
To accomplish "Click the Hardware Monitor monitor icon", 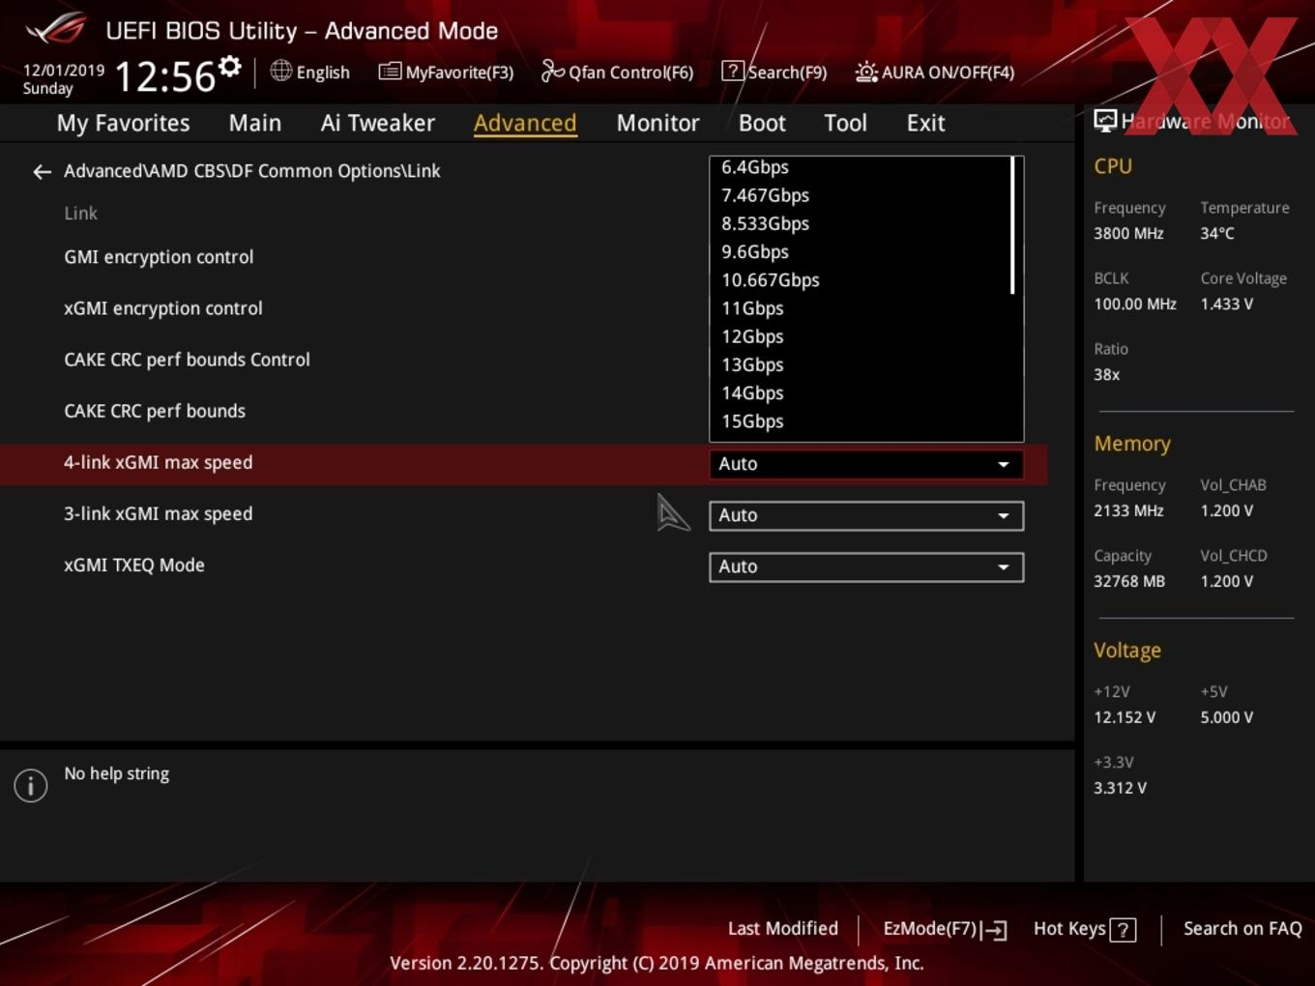I will coord(1105,121).
